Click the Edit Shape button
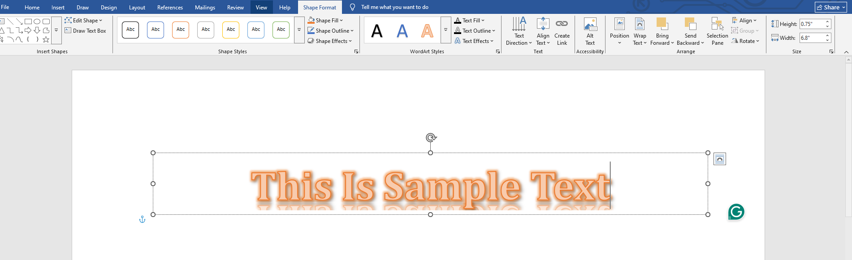852x260 pixels. coord(83,21)
